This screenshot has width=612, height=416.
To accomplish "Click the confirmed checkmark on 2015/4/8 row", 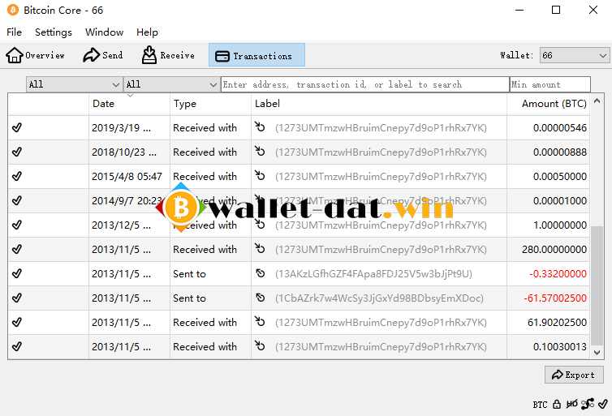I will pyautogui.click(x=17, y=176).
